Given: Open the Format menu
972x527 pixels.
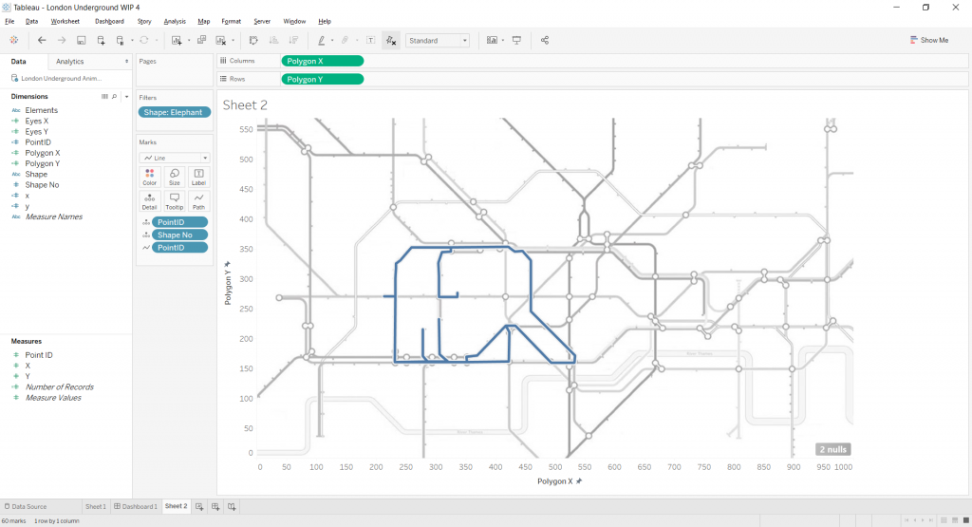Looking at the screenshot, I should tap(232, 21).
